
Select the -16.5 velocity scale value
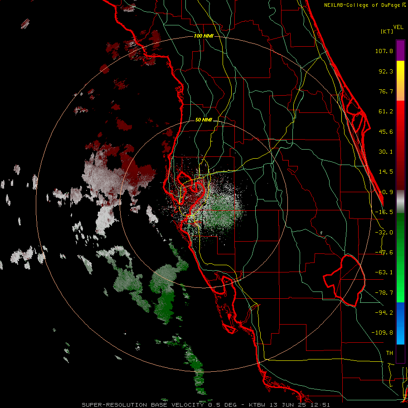coord(384,212)
